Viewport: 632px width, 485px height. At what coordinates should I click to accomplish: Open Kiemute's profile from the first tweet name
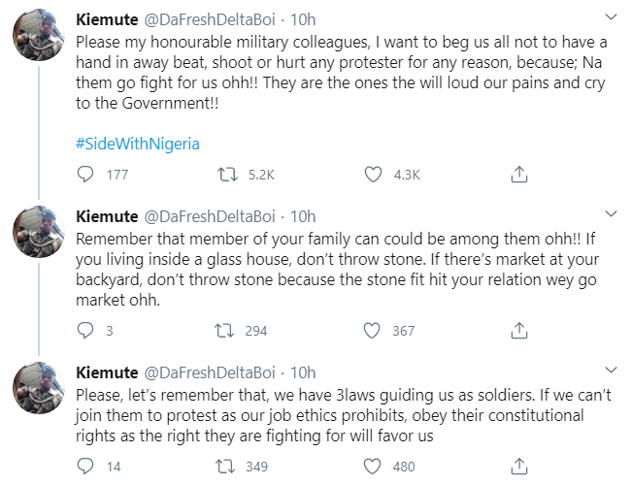pyautogui.click(x=106, y=19)
